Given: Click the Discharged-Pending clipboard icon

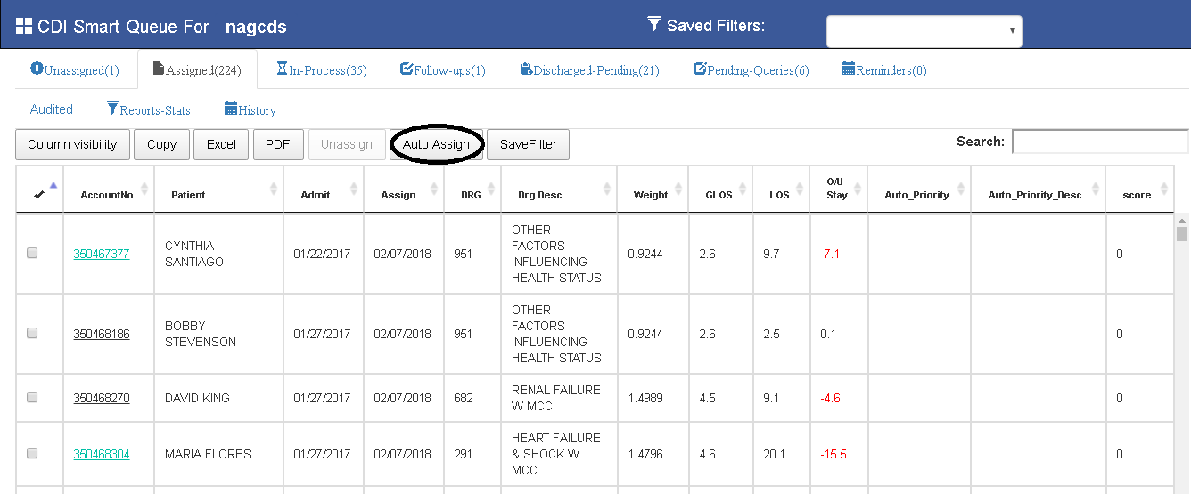Looking at the screenshot, I should 526,69.
